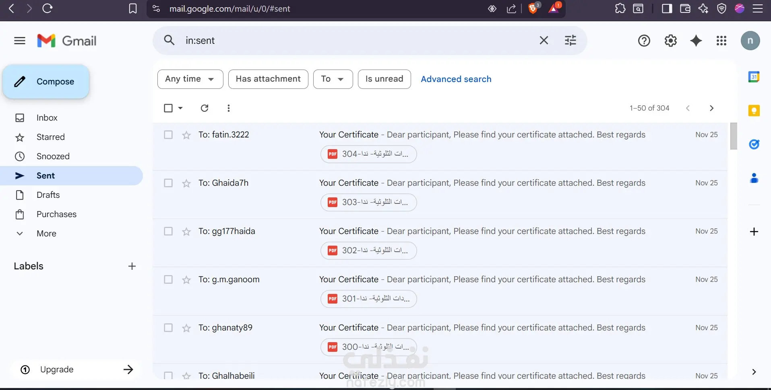771x390 pixels.
Task: Go to the Inbox folder
Action: 47,118
